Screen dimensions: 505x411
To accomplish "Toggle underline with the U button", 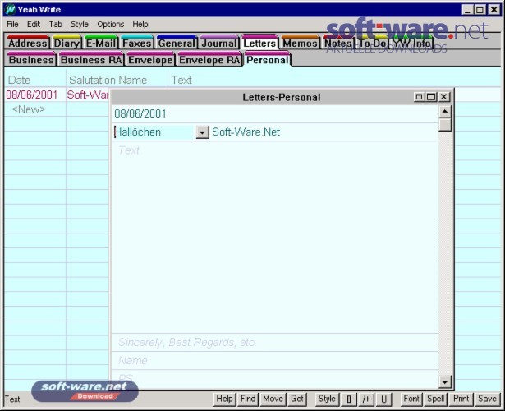I will coord(384,399).
